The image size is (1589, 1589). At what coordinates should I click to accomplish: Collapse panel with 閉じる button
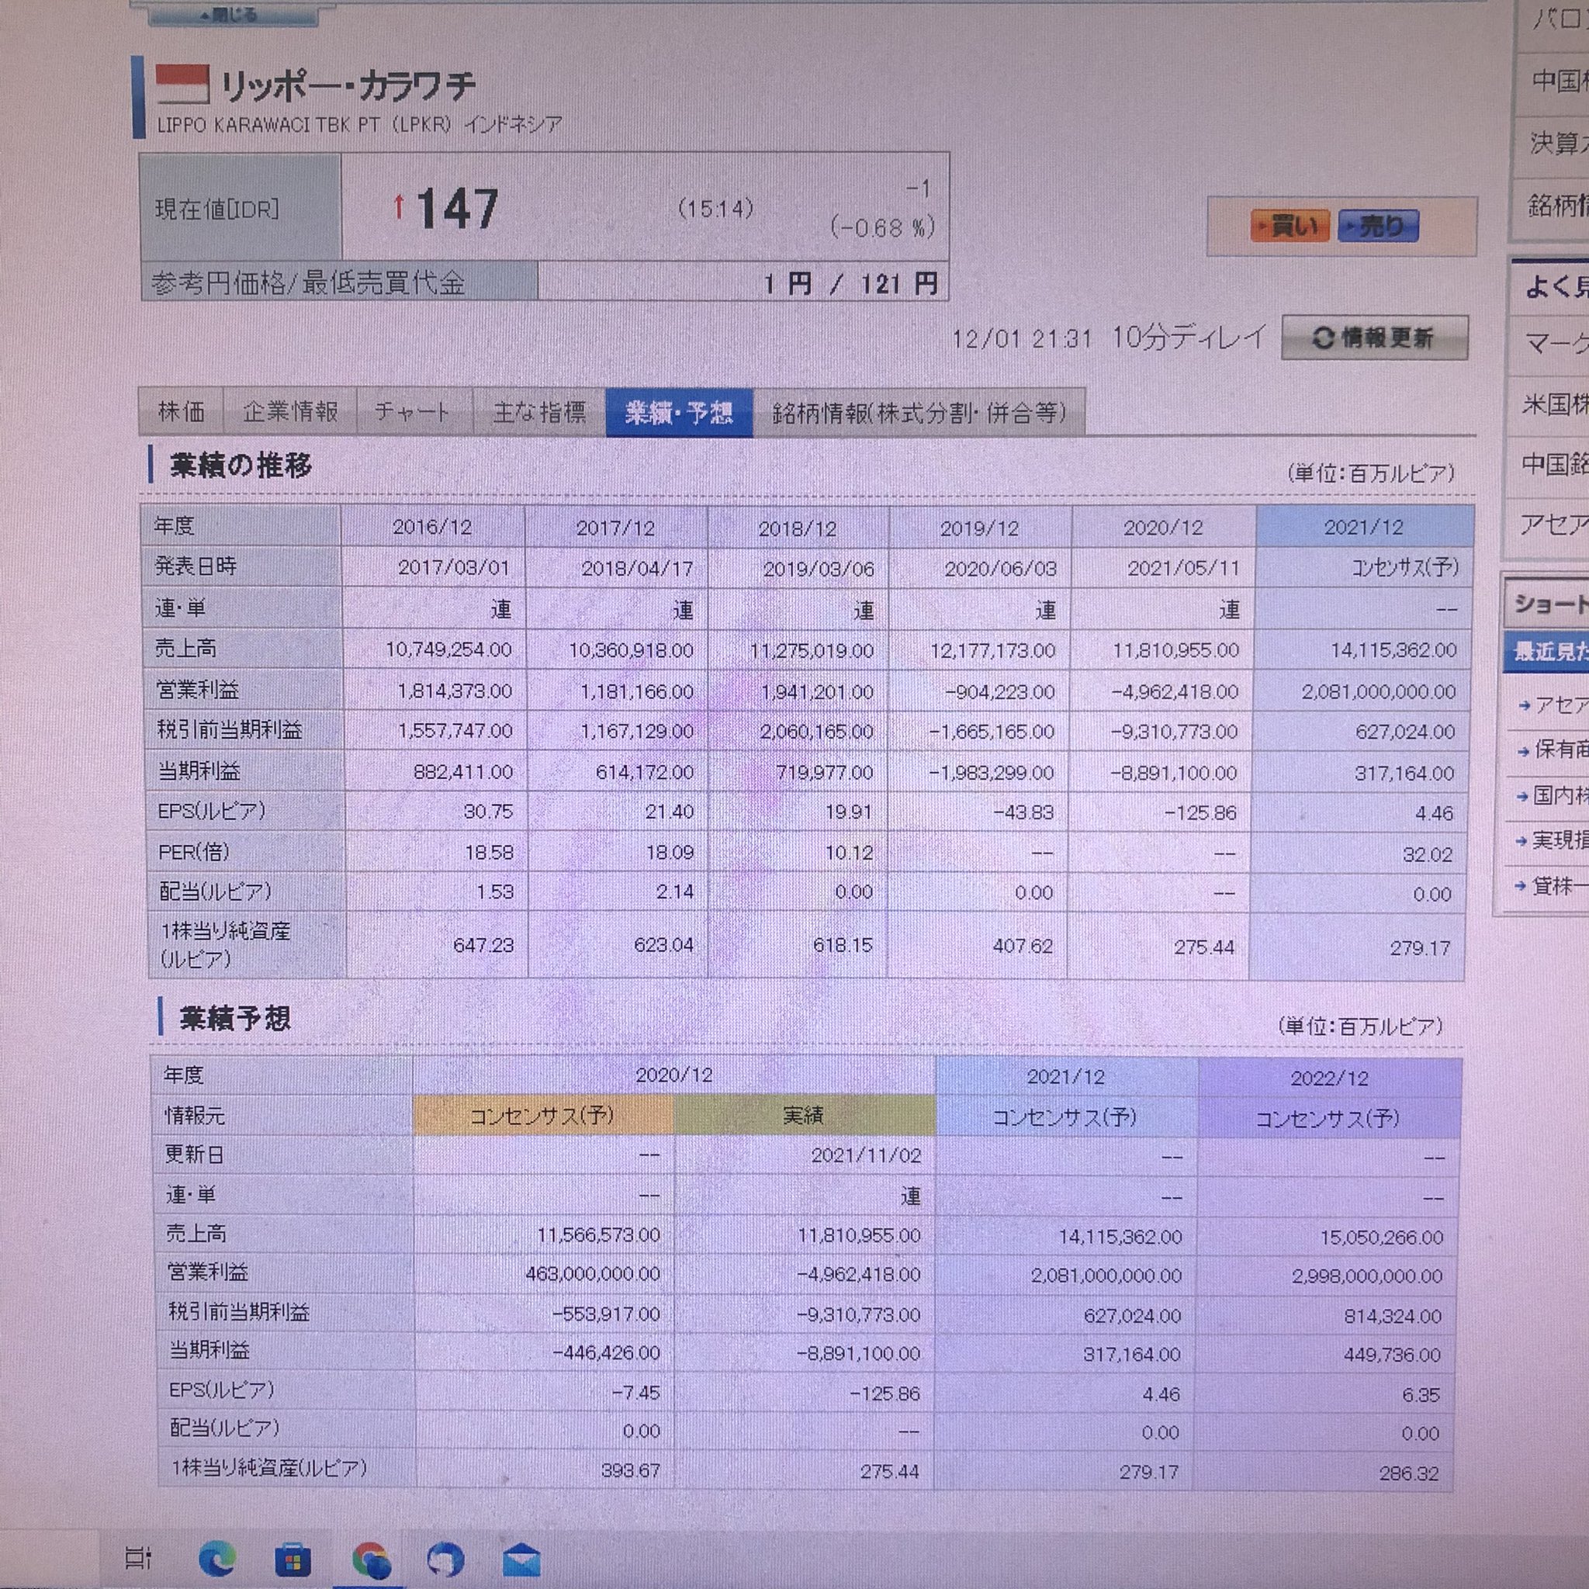[x=232, y=14]
